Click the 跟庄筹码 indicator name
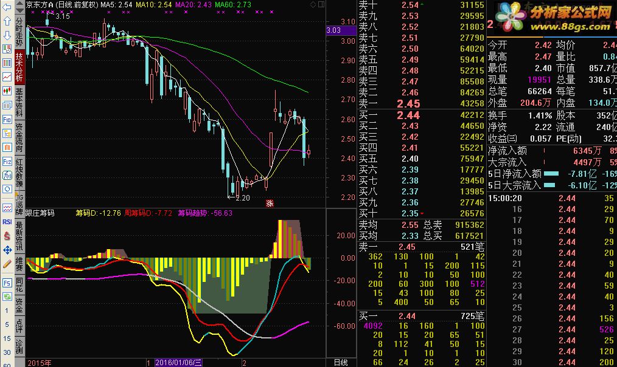Viewport: 617px width, 367px height. [40, 213]
